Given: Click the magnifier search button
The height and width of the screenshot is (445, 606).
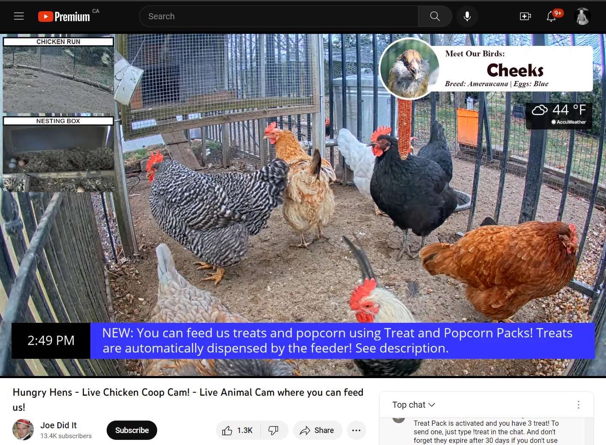Looking at the screenshot, I should point(435,16).
